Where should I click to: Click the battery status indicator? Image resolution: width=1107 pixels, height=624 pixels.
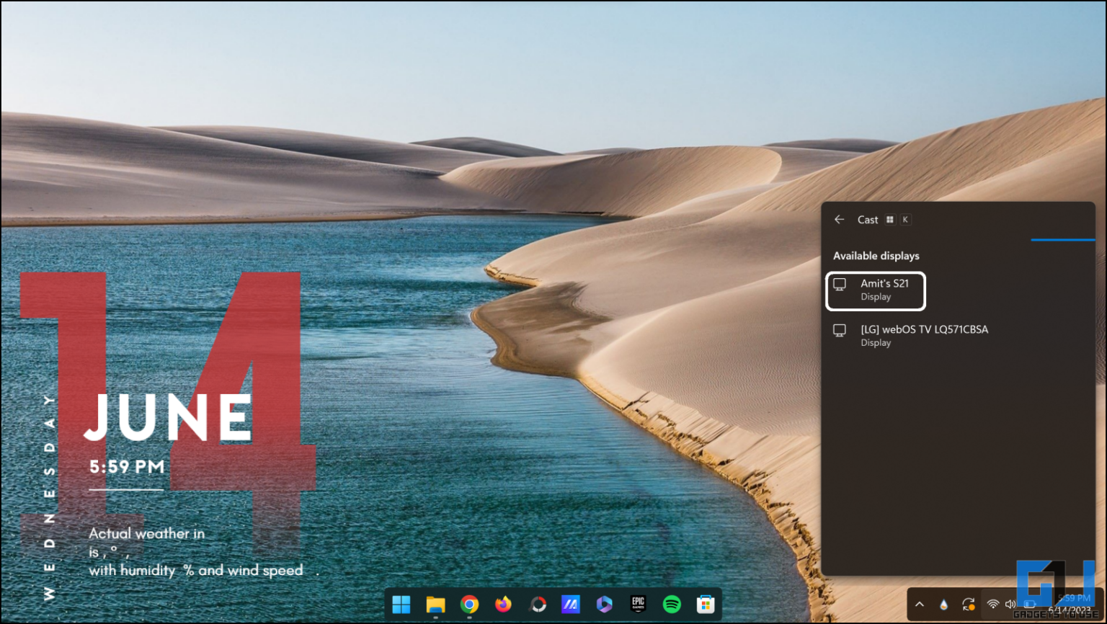coord(1029,605)
